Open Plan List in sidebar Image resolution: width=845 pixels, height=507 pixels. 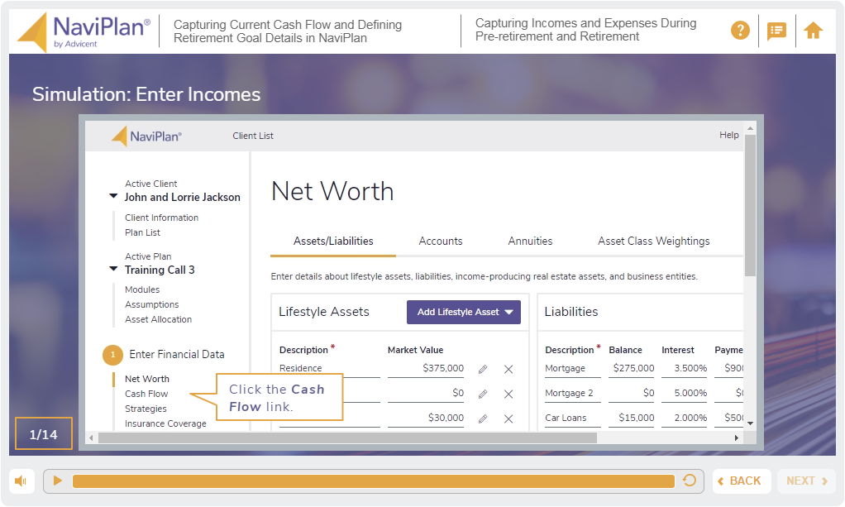[142, 232]
